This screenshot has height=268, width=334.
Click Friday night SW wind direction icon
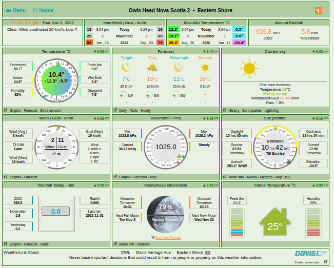click(175, 94)
